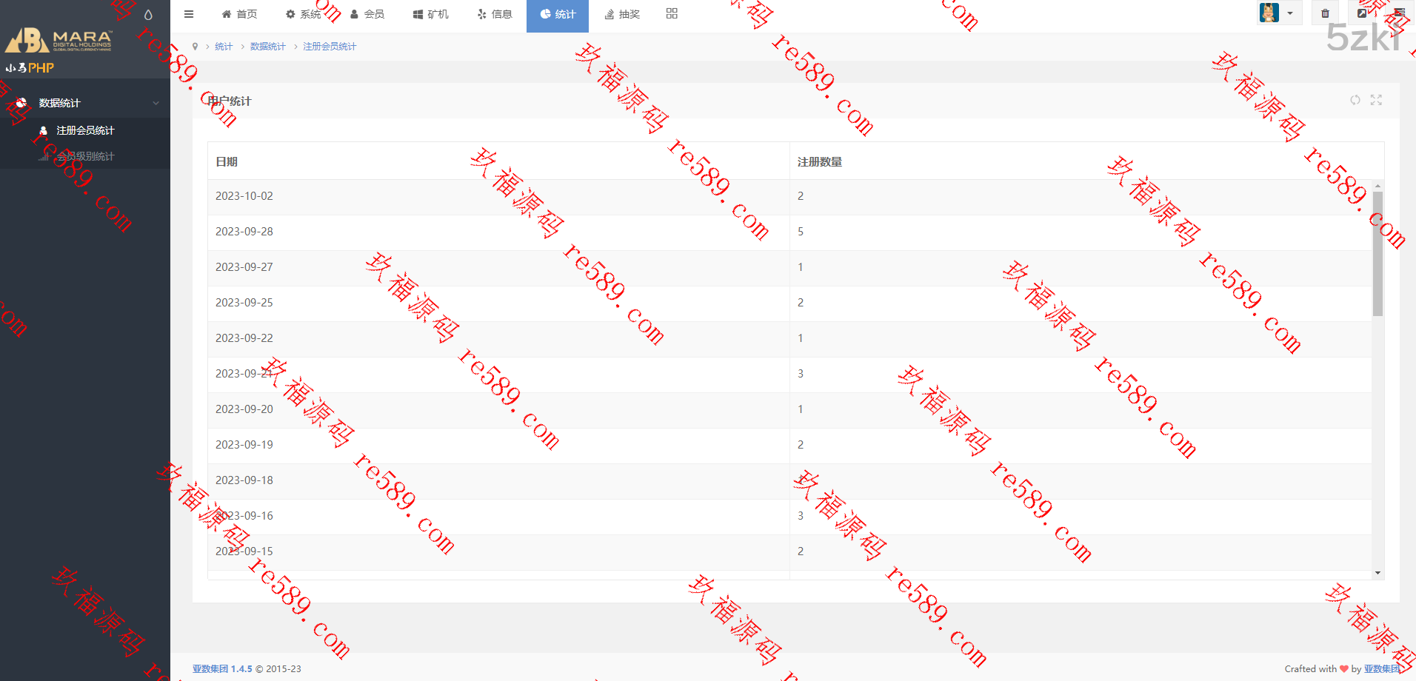This screenshot has height=681, width=1416.
Task: Expand the 用户统计 panel to fullscreen
Action: click(x=1376, y=100)
